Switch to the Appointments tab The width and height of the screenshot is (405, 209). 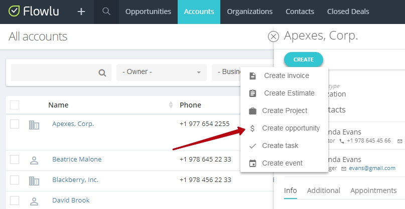pos(373,190)
